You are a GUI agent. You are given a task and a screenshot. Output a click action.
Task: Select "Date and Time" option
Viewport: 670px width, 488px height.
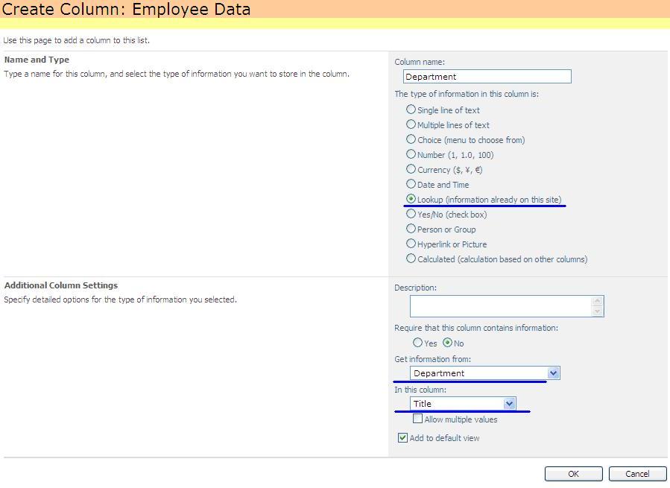(411, 184)
